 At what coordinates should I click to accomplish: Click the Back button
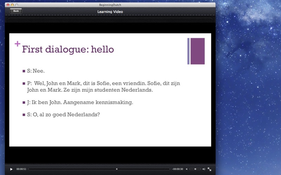point(16,11)
